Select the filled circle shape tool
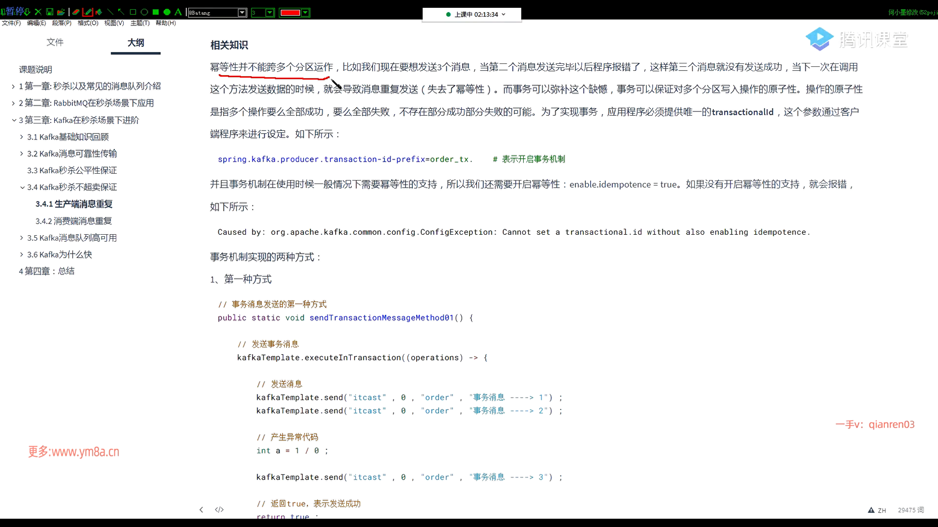Viewport: 938px width, 527px height. pyautogui.click(x=167, y=12)
